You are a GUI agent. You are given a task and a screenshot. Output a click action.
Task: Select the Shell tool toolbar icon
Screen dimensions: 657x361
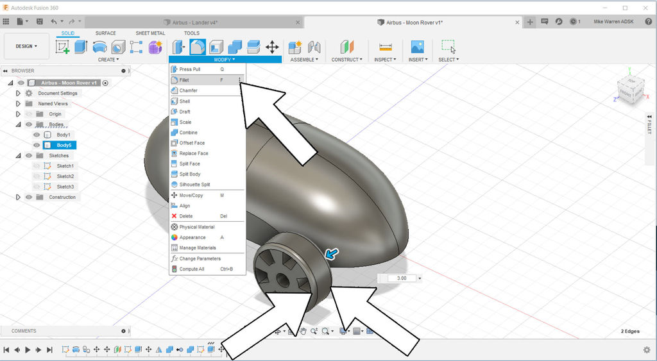(x=216, y=47)
